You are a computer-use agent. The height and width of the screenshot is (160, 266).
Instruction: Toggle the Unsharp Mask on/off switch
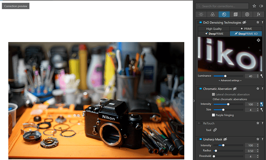tap(200, 139)
